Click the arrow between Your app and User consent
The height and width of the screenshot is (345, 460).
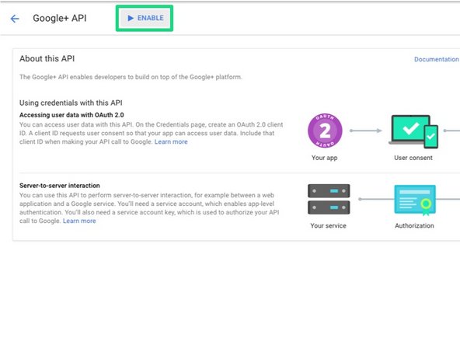pyautogui.click(x=366, y=131)
